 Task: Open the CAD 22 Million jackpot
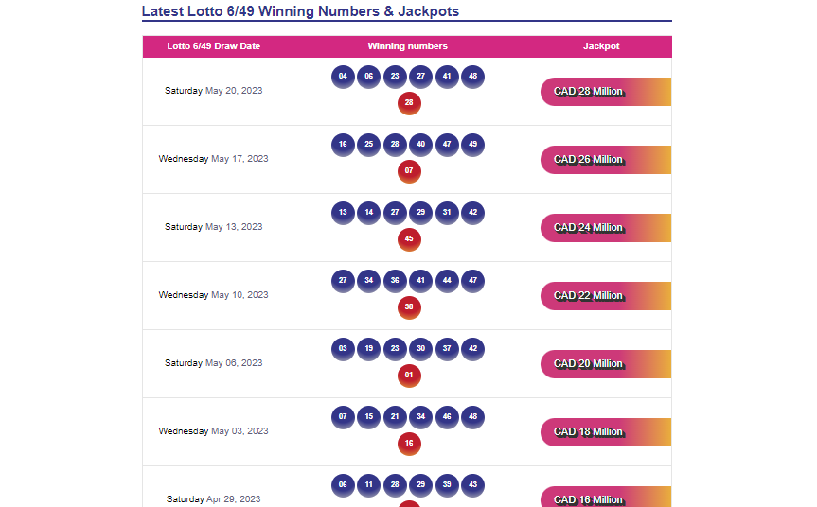(x=606, y=296)
